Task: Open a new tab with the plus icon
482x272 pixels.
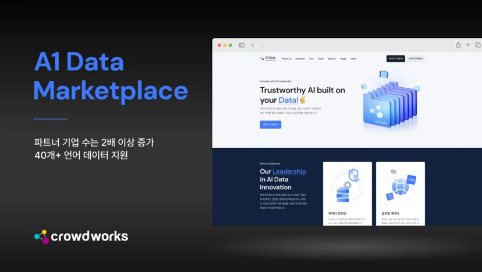Action: coord(467,45)
